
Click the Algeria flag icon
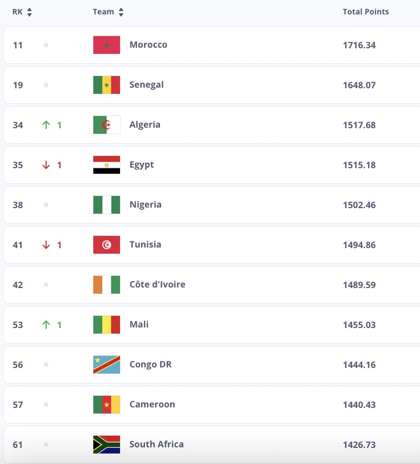pos(107,125)
